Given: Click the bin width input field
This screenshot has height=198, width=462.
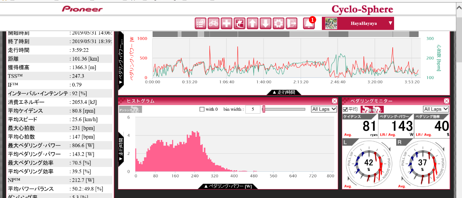Looking at the screenshot, I should pyautogui.click(x=253, y=109).
